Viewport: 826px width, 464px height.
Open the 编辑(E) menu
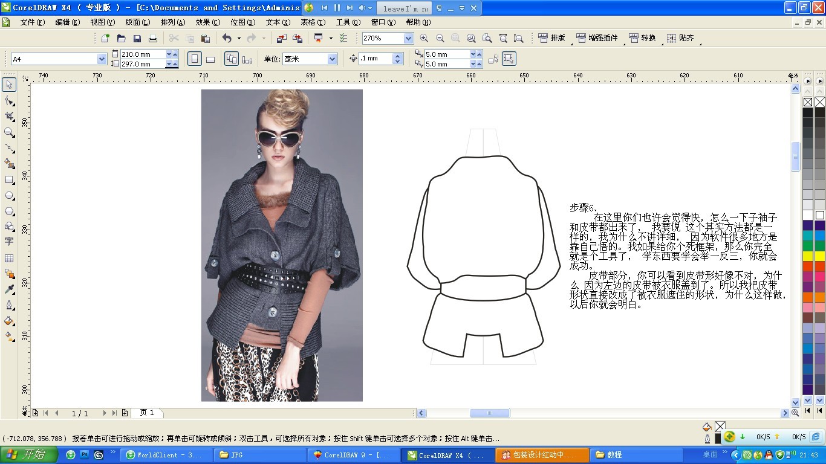68,22
